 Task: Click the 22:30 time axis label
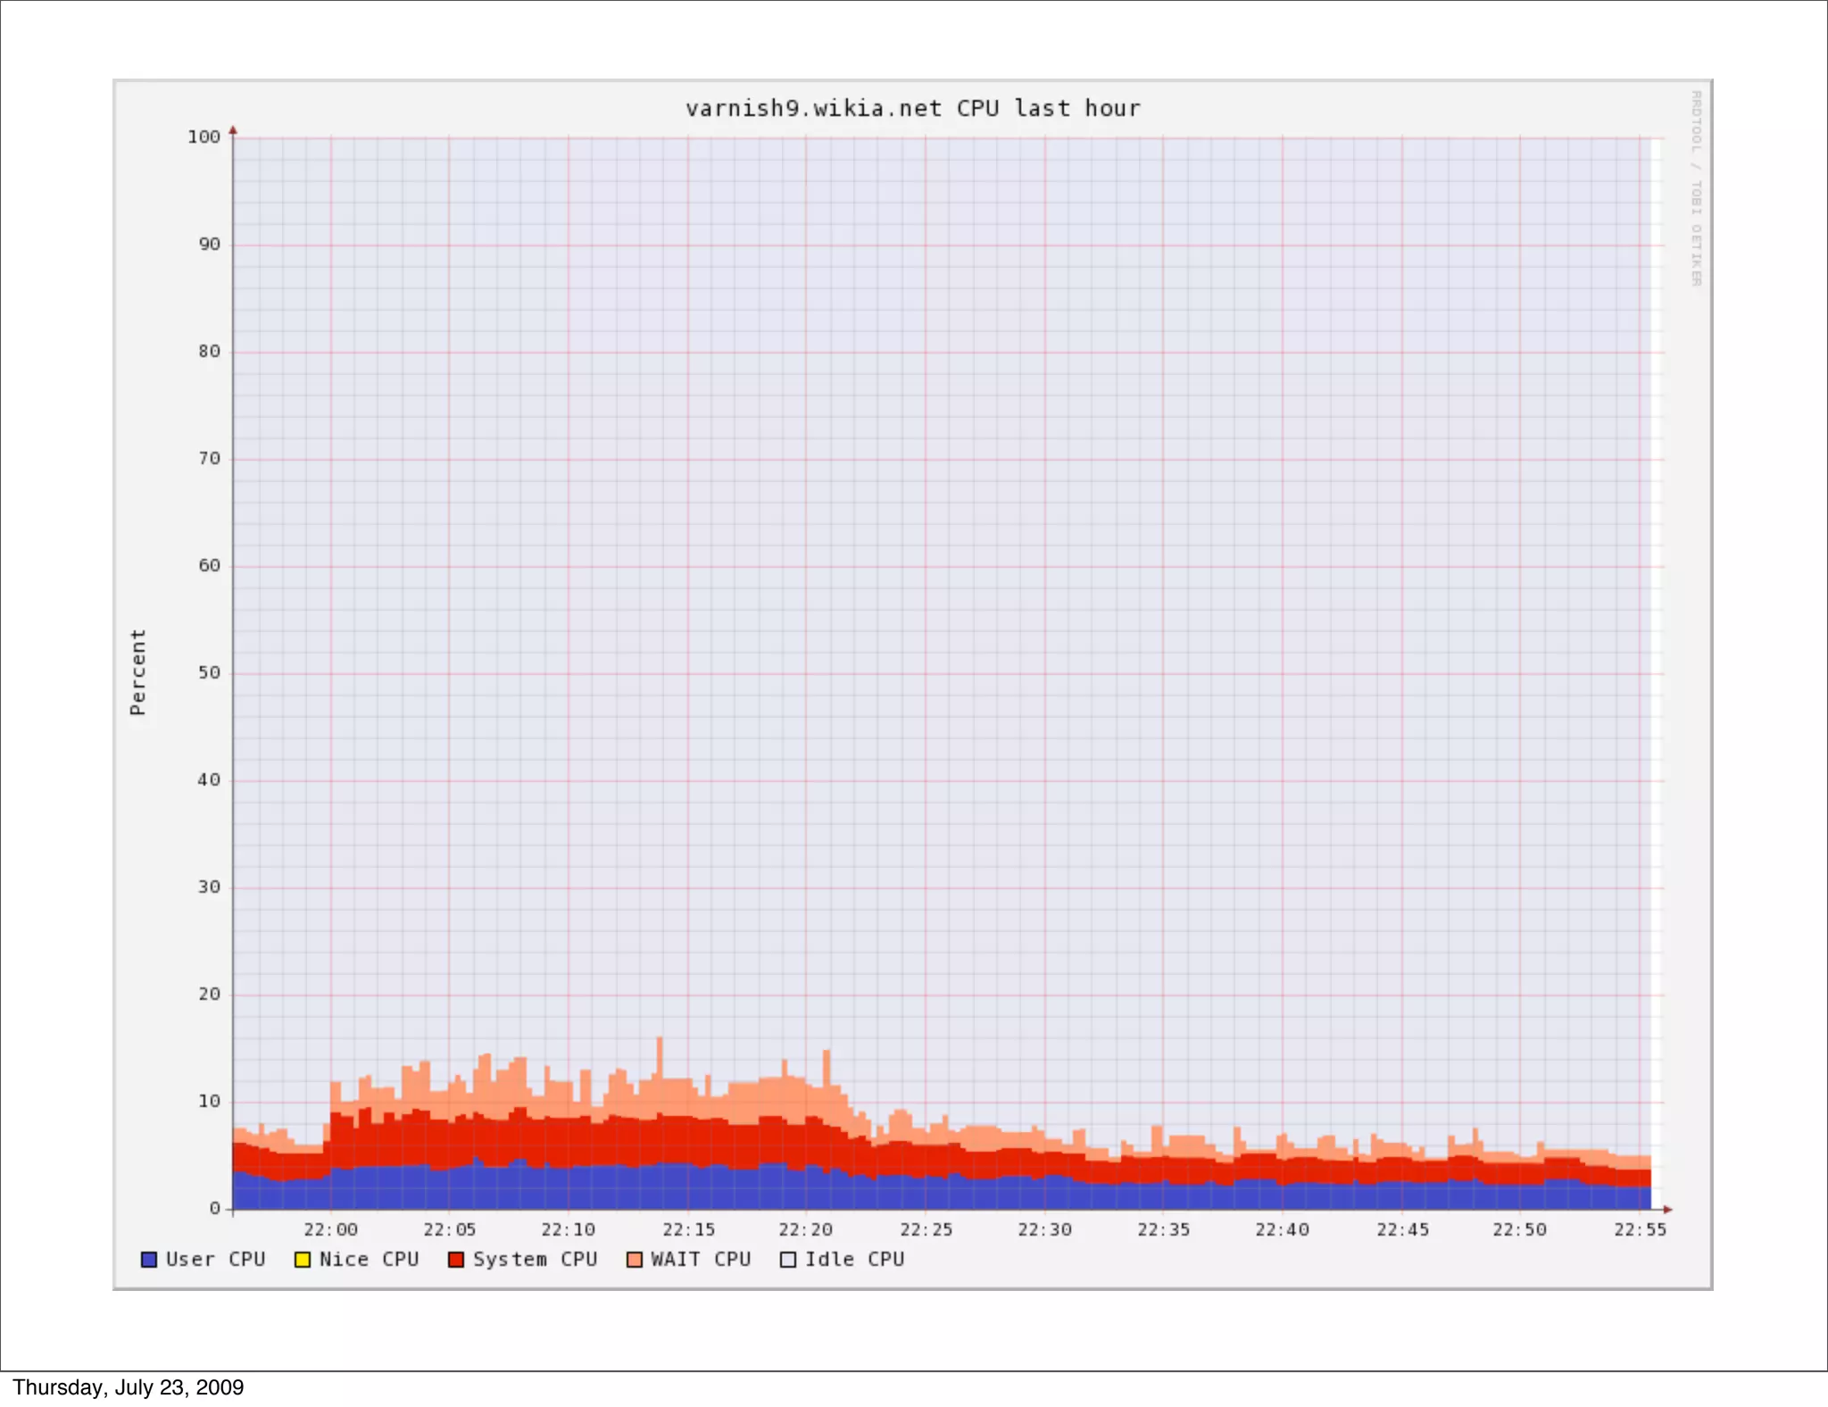click(x=1044, y=1230)
